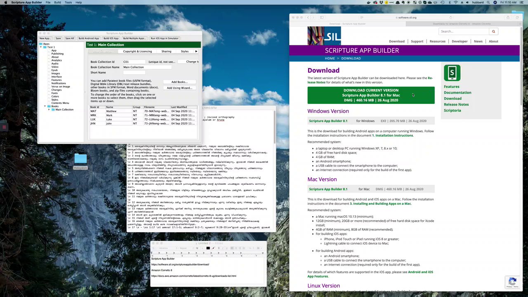The height and width of the screenshot is (297, 528).
Task: Click the Spotlight search icon in menu bar
Action: [488, 2]
